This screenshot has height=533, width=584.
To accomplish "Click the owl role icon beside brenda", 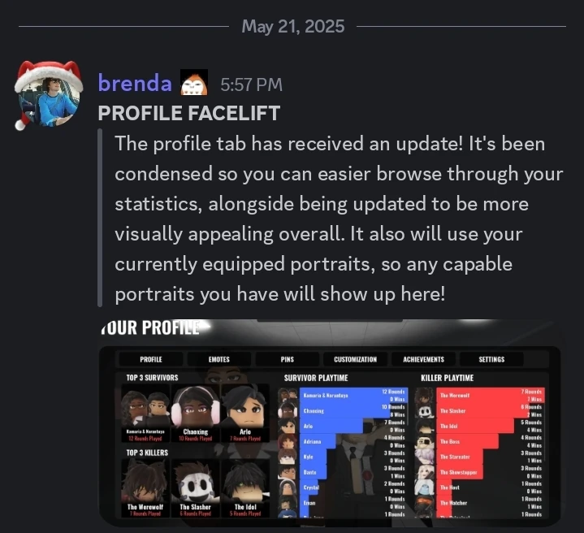I will [194, 82].
